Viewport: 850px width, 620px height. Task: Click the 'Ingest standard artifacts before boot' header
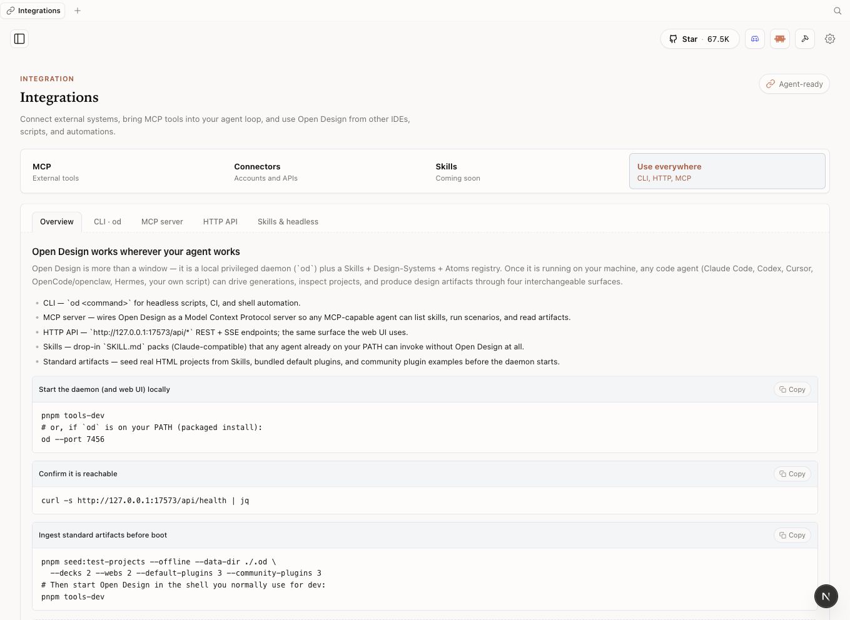(x=103, y=535)
